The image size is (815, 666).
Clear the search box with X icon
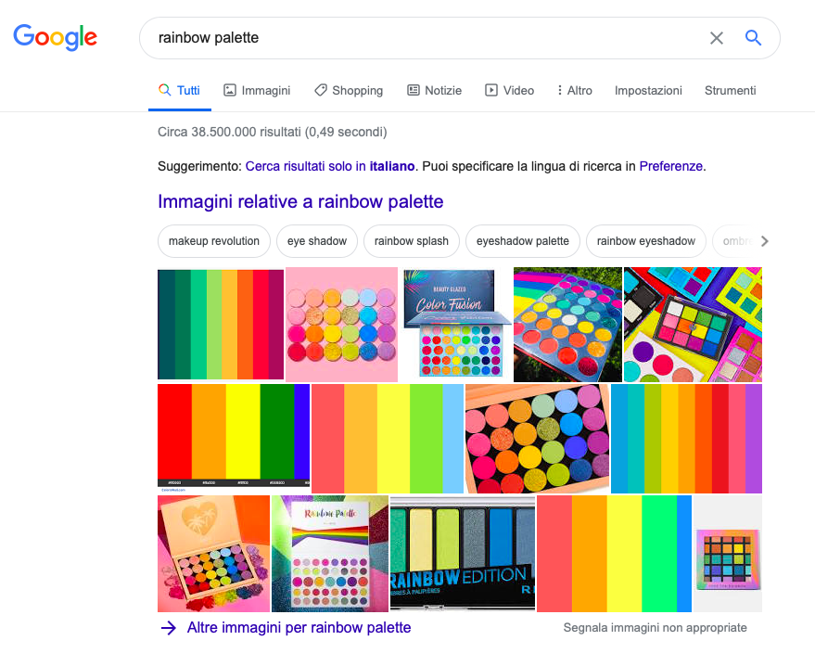click(717, 38)
